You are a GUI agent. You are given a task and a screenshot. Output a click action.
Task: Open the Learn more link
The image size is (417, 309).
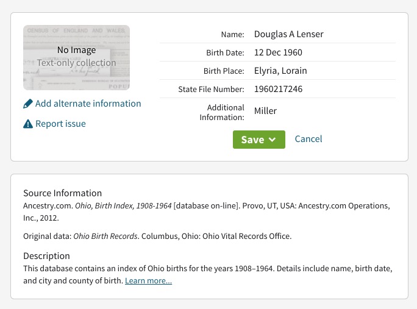(148, 281)
